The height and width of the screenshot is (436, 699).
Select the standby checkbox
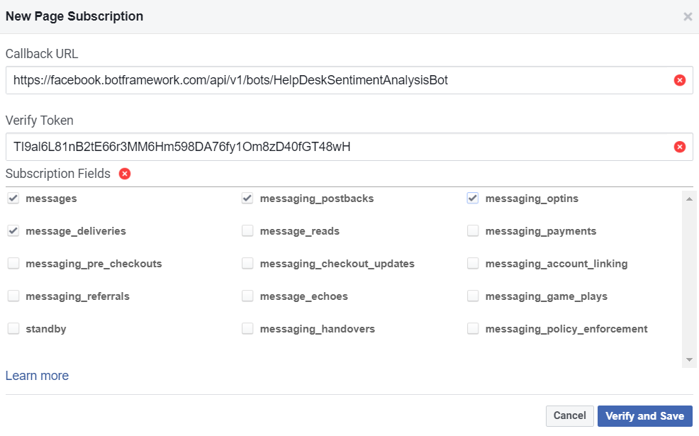13,329
